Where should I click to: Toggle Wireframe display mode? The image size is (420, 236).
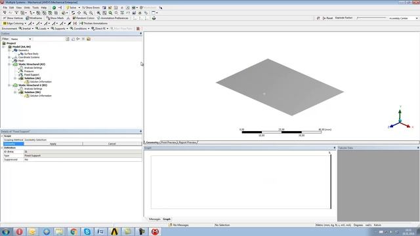pyautogui.click(x=34, y=18)
